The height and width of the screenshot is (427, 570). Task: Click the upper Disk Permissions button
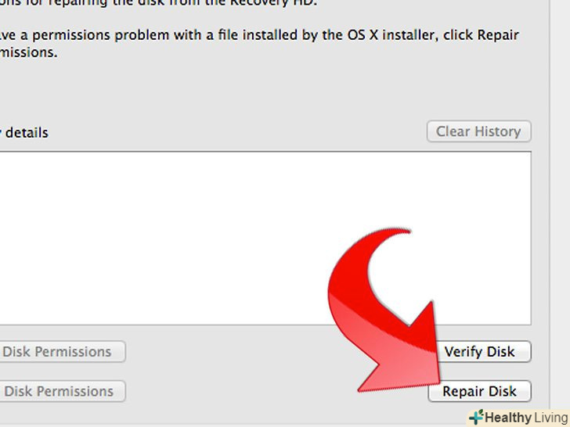click(61, 352)
